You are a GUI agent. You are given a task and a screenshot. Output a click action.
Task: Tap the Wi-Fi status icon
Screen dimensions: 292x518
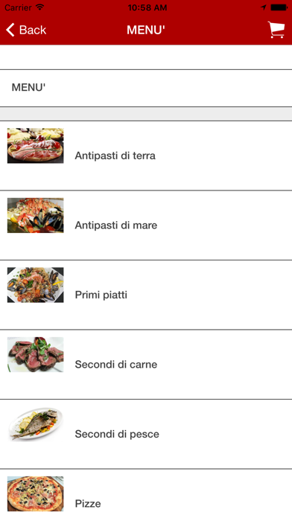point(39,7)
